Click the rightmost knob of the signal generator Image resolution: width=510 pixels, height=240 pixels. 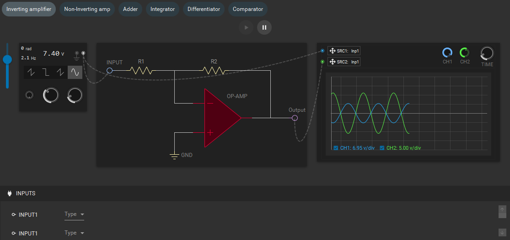point(75,95)
